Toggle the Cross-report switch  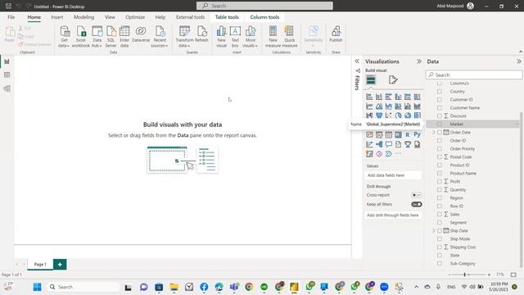click(x=417, y=195)
